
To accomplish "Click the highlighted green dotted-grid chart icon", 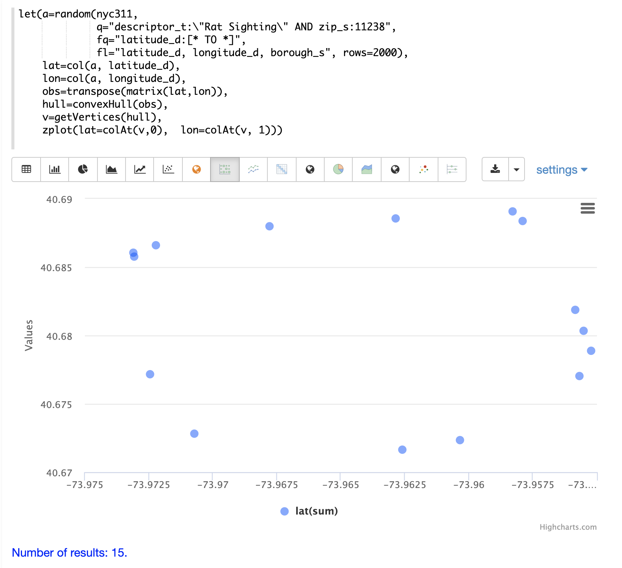I will [225, 169].
